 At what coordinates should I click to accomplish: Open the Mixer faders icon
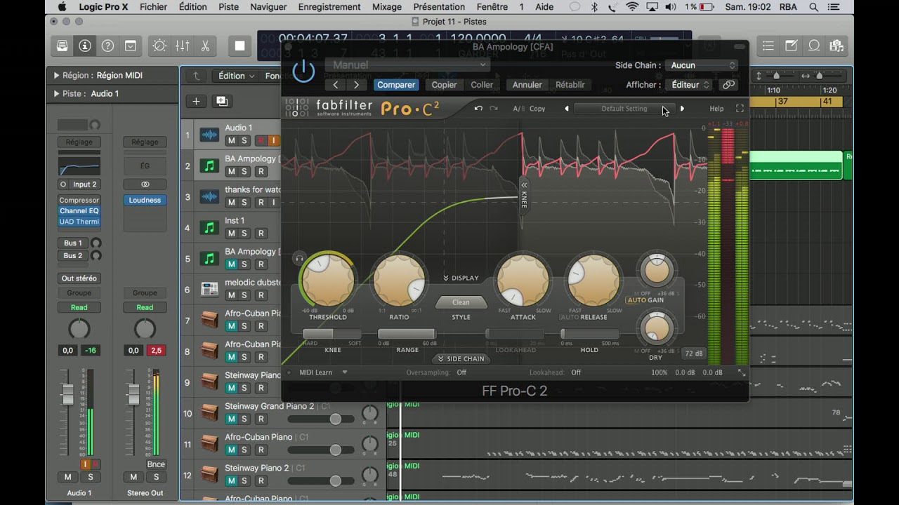pyautogui.click(x=182, y=46)
